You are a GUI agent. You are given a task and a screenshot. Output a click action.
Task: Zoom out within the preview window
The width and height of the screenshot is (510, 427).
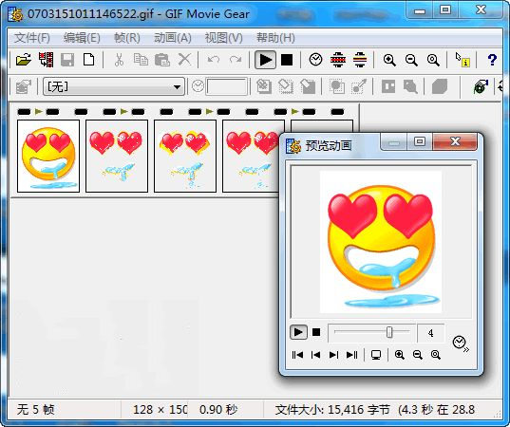tap(418, 355)
